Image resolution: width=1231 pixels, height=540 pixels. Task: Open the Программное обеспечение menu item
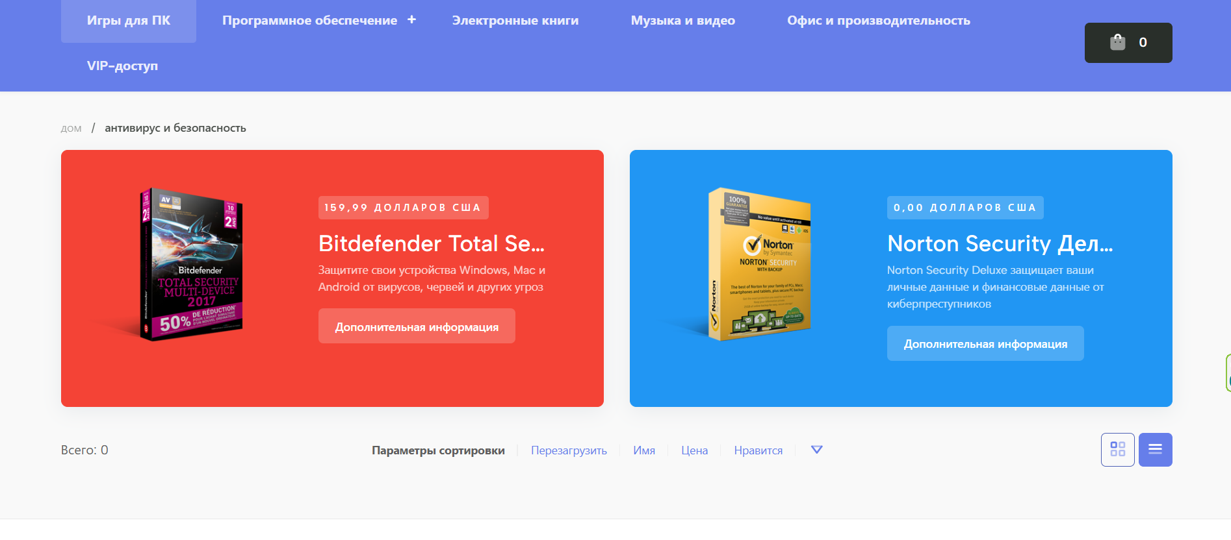tap(309, 21)
